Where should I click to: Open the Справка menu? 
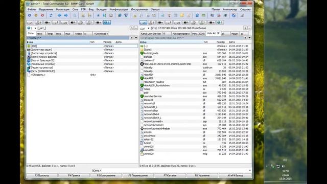tap(245, 9)
